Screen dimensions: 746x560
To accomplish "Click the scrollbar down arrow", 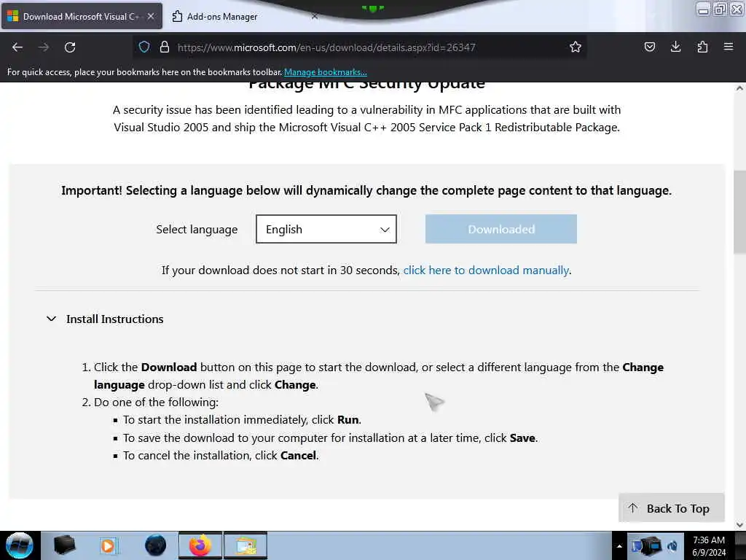I will click(739, 525).
